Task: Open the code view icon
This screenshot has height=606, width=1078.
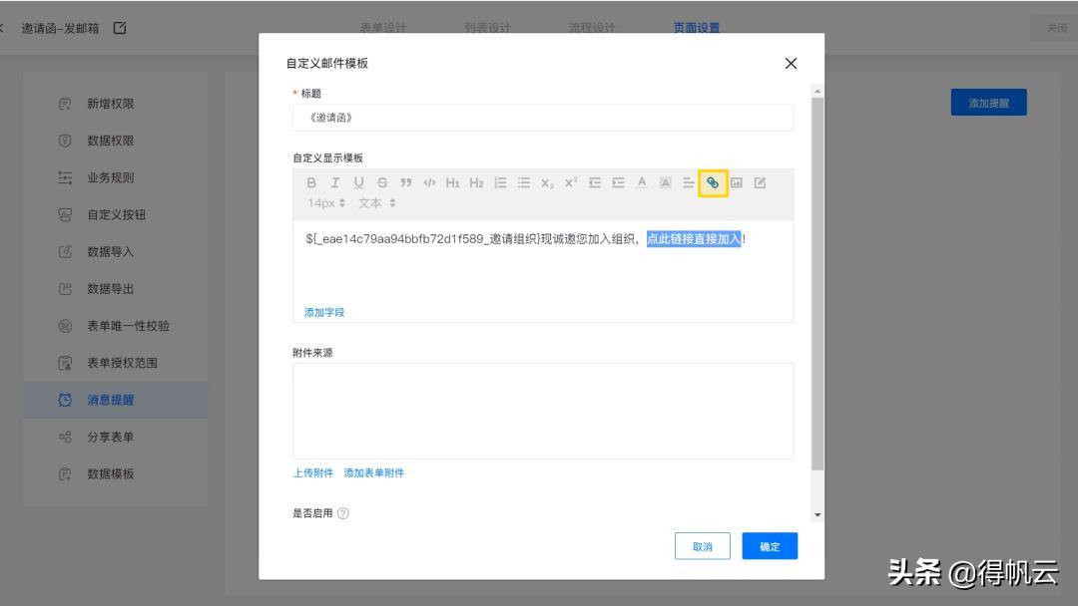Action: tap(429, 182)
